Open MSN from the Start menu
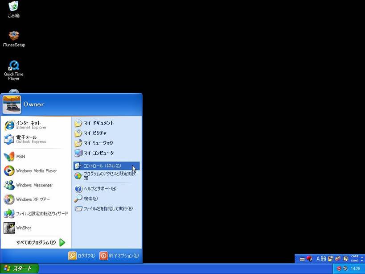The width and height of the screenshot is (365, 274). [x=36, y=157]
